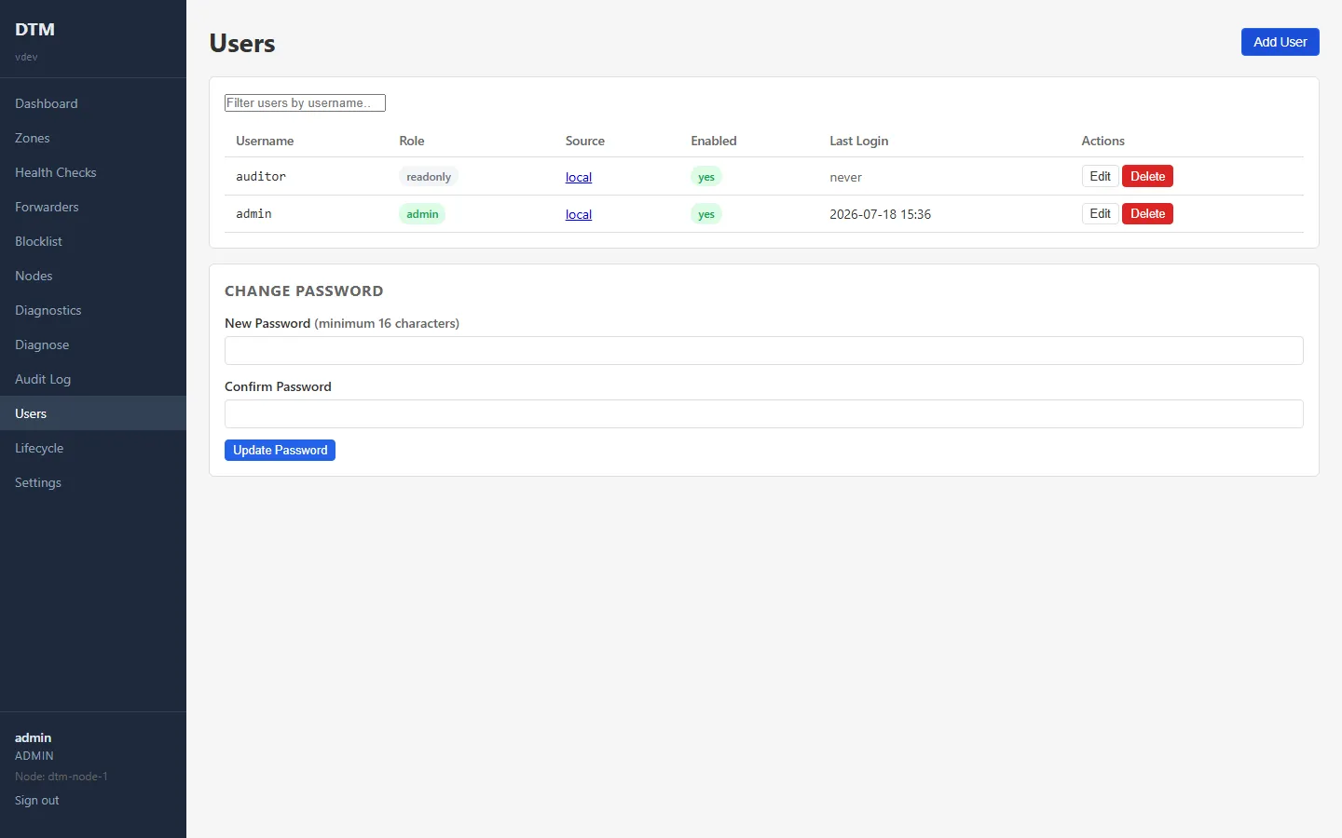Click the Source column header
This screenshot has height=838, width=1342.
585,141
